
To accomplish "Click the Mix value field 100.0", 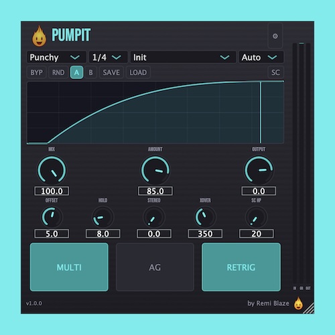I will click(x=52, y=191).
